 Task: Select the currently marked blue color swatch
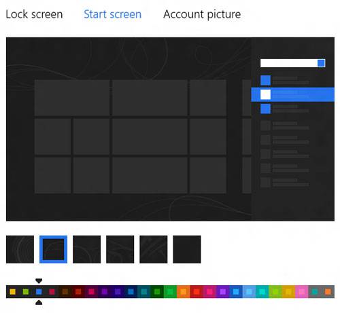pyautogui.click(x=39, y=291)
